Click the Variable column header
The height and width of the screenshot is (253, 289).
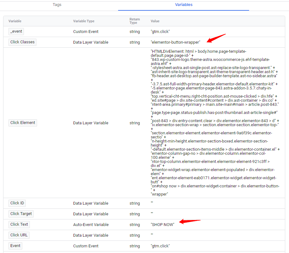pyautogui.click(x=15, y=21)
